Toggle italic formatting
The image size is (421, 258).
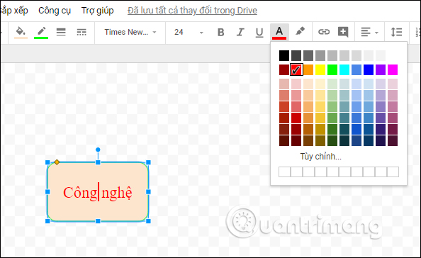click(x=240, y=32)
